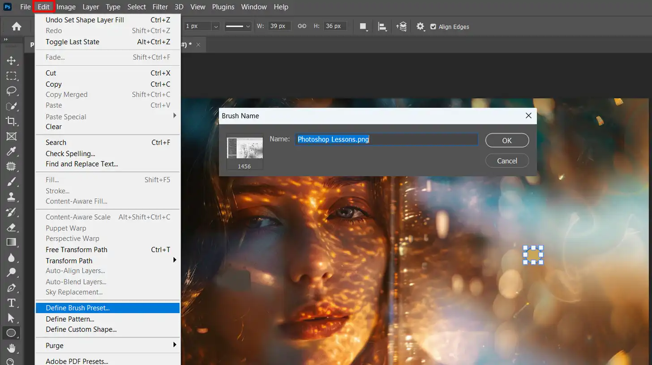Close the document tab

coord(198,45)
